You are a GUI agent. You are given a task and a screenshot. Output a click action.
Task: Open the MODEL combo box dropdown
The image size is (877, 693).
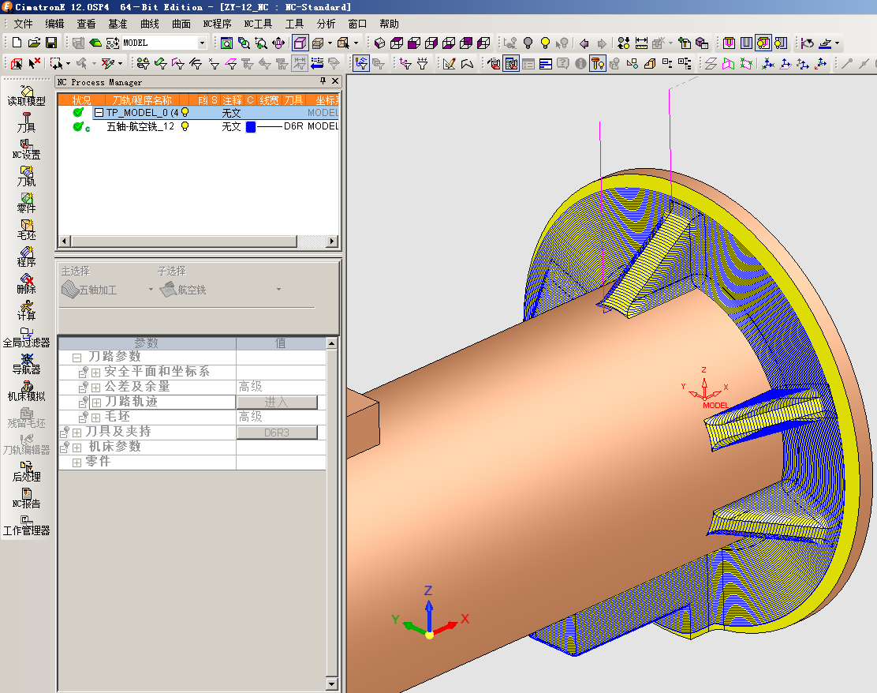tap(202, 43)
